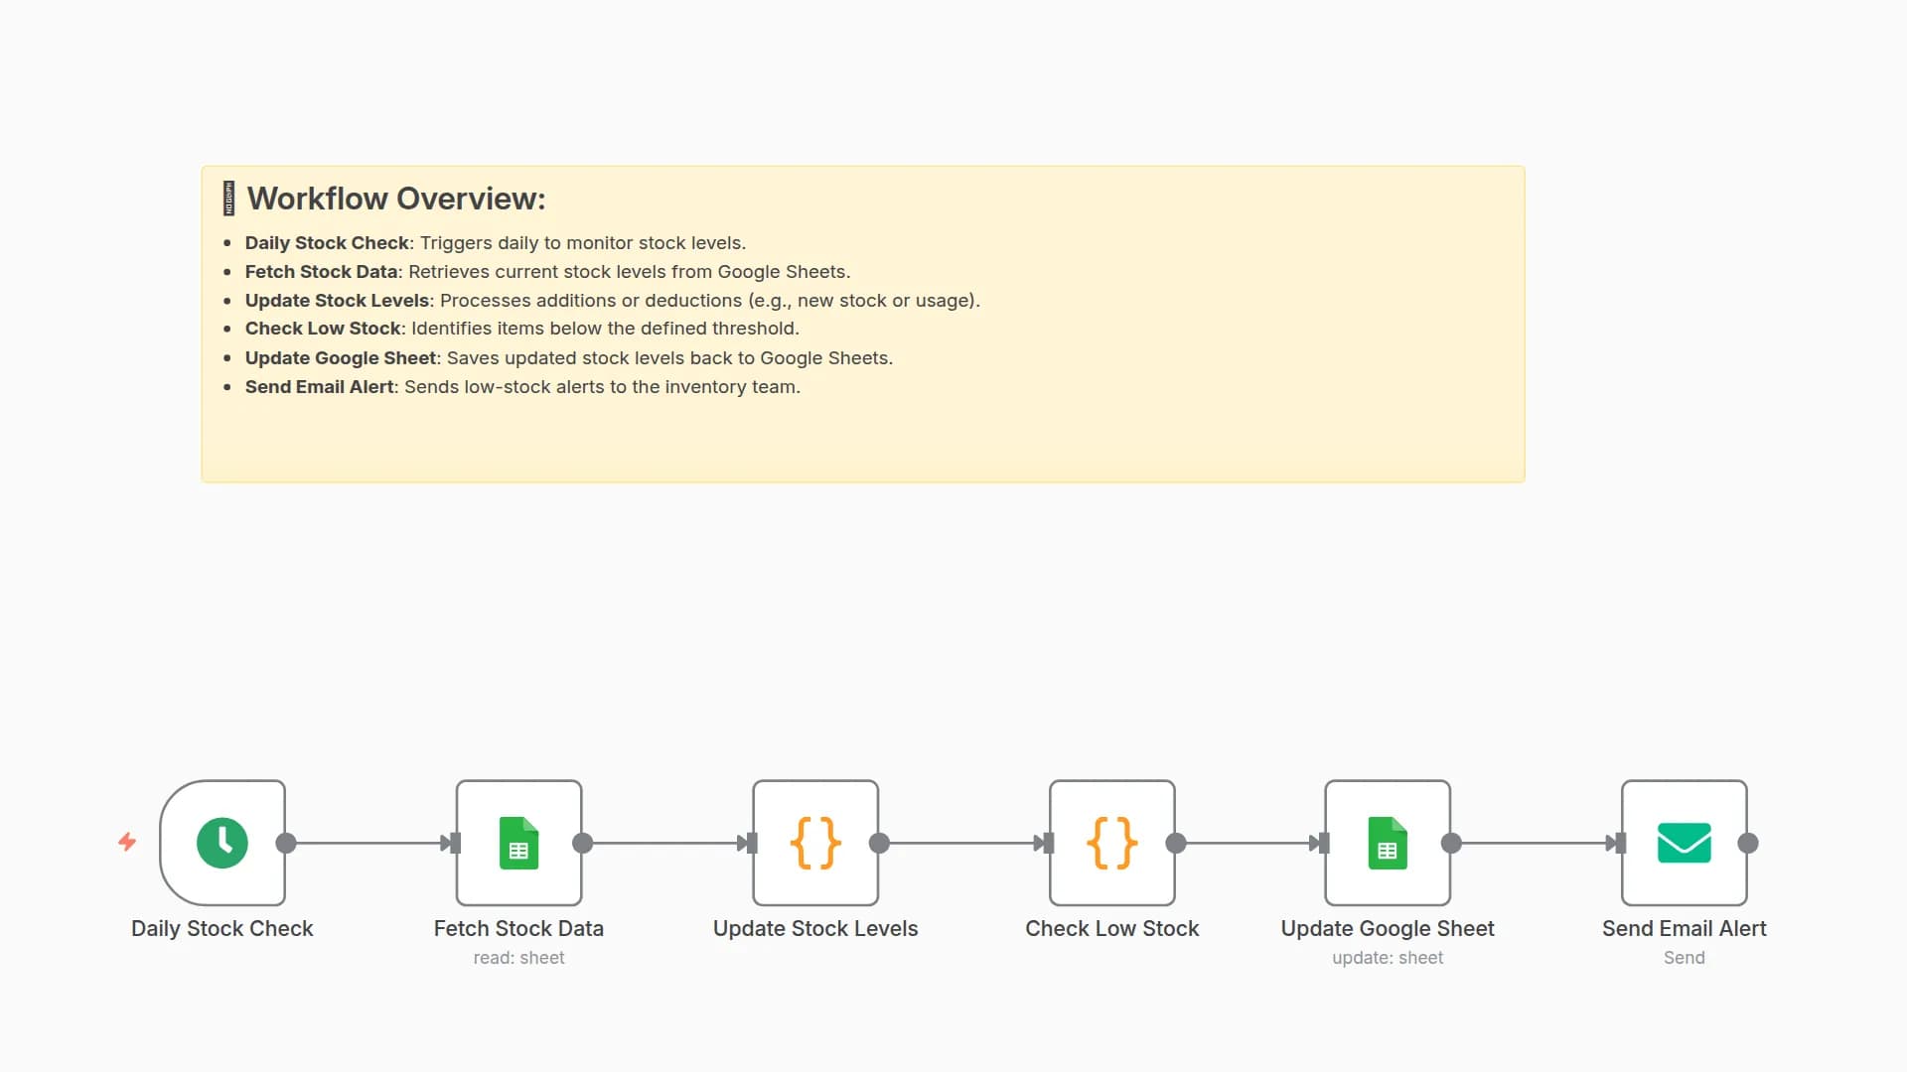1907x1072 pixels.
Task: Select the Workflow Overview heading
Action: coord(396,199)
